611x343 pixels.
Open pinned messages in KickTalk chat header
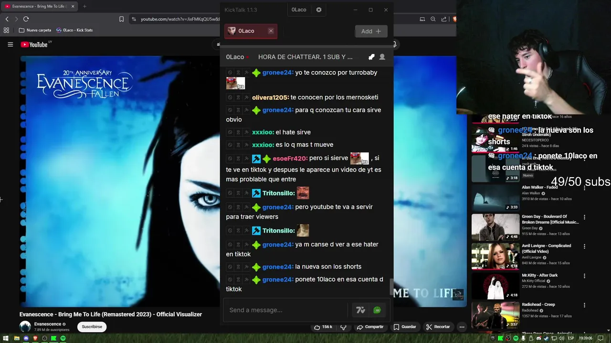pos(371,57)
